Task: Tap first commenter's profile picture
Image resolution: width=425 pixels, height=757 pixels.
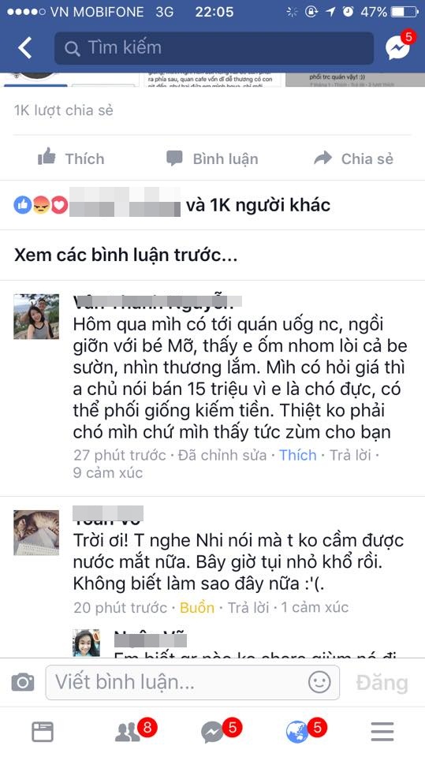Action: pos(36,316)
